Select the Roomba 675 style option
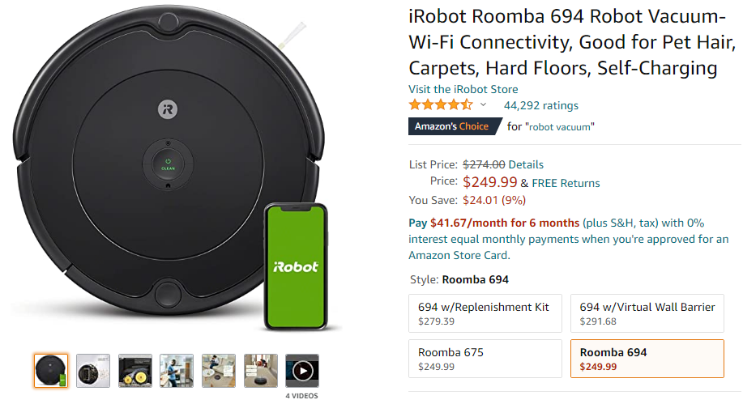The height and width of the screenshot is (404, 743). (x=485, y=359)
